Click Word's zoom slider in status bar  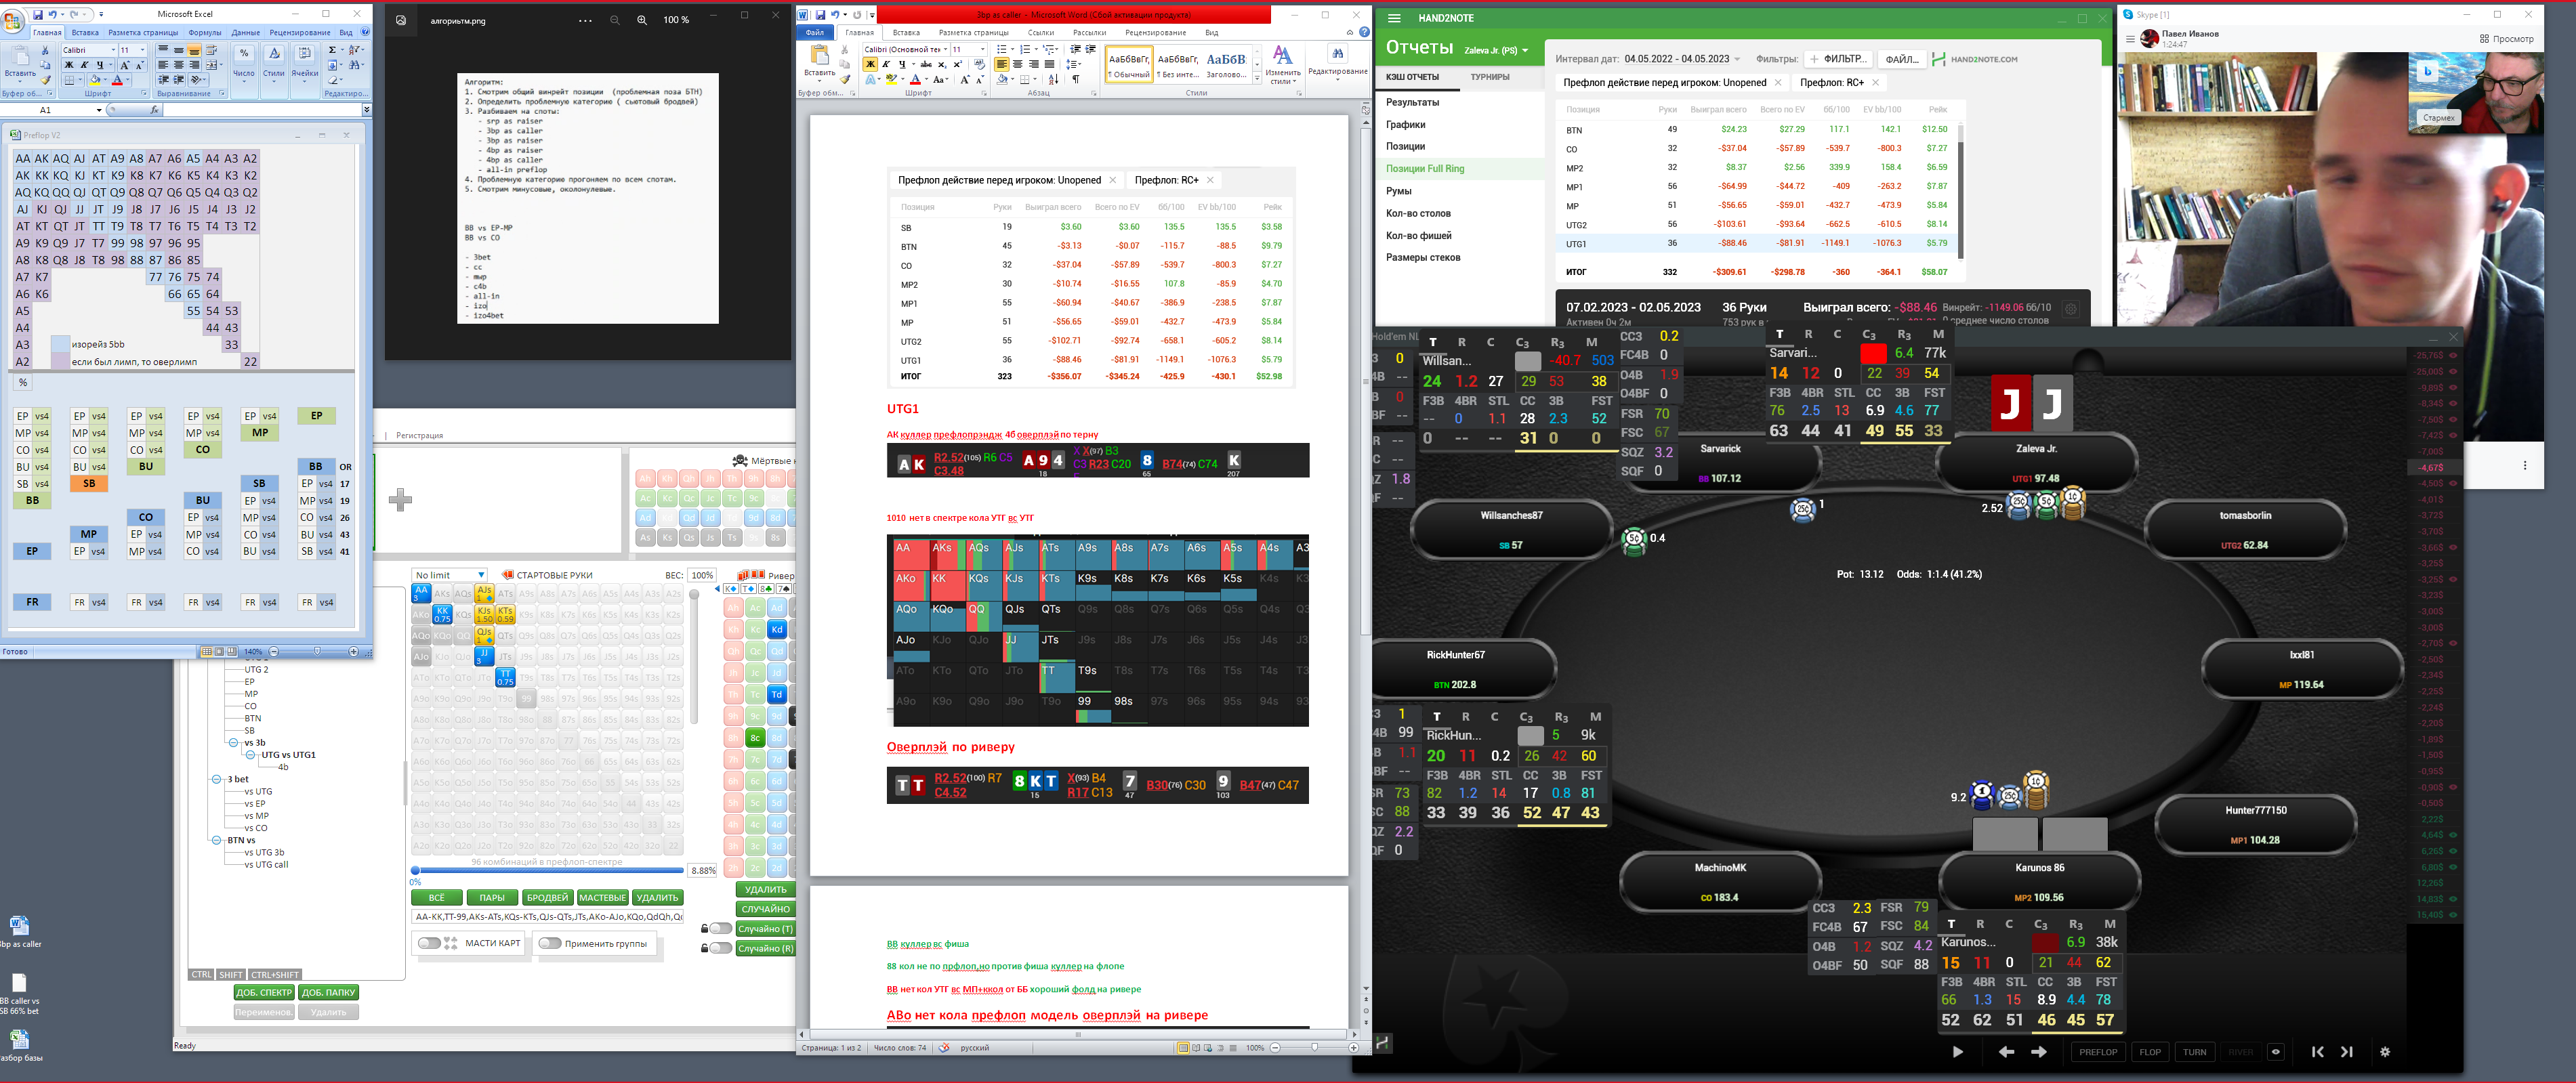click(x=1314, y=1048)
